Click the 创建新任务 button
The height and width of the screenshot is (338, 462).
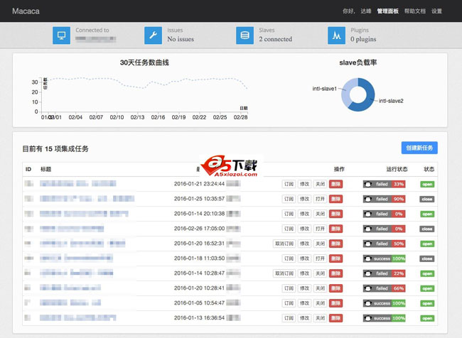tap(419, 148)
